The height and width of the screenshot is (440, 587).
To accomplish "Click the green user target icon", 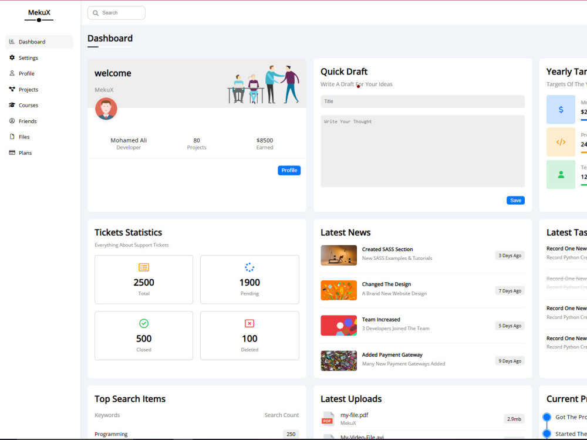I will pos(561,174).
